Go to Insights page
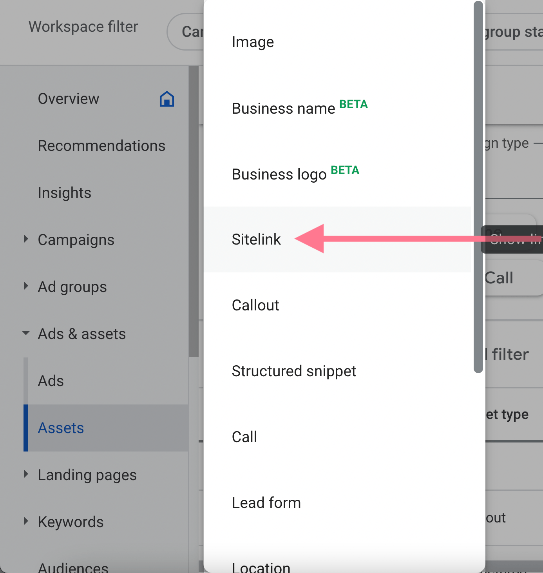This screenshot has height=573, width=543. [x=65, y=193]
